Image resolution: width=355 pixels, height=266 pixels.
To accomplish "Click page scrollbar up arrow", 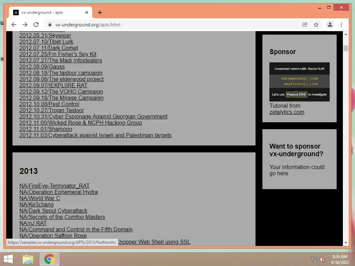I will coord(346,34).
